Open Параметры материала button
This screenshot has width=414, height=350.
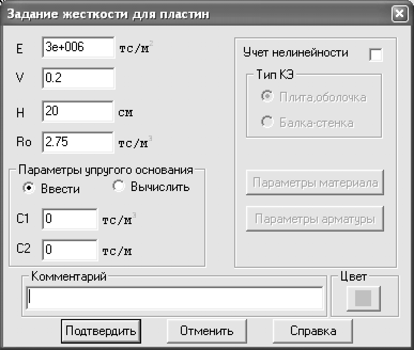(315, 182)
